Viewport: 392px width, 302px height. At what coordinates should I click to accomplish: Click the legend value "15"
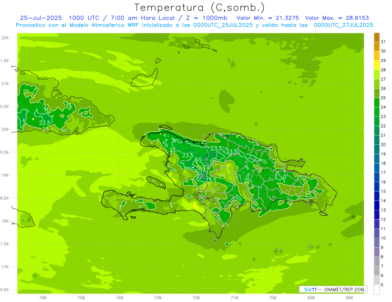(x=384, y=192)
